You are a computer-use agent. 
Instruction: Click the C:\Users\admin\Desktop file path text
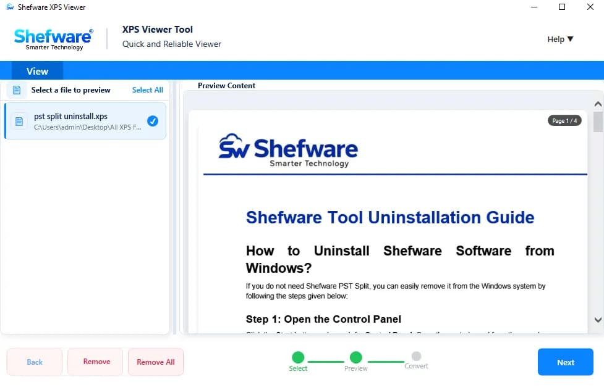point(87,127)
